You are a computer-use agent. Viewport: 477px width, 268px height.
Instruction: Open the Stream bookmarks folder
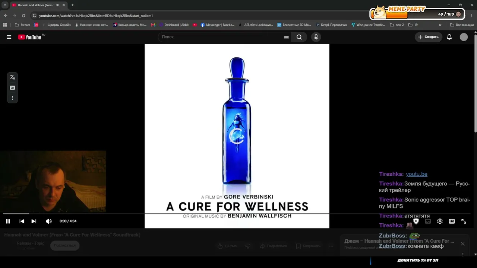pos(22,25)
